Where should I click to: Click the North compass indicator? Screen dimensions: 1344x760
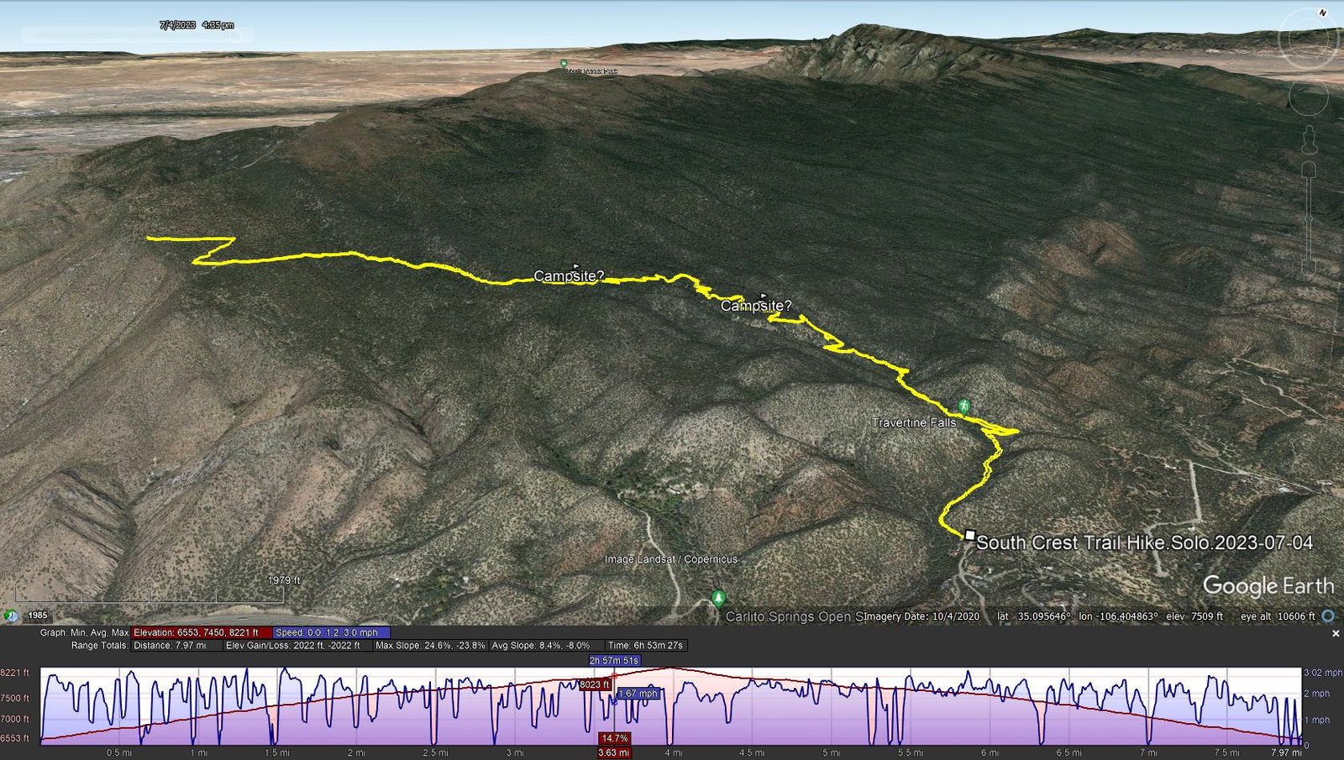coord(1322,13)
